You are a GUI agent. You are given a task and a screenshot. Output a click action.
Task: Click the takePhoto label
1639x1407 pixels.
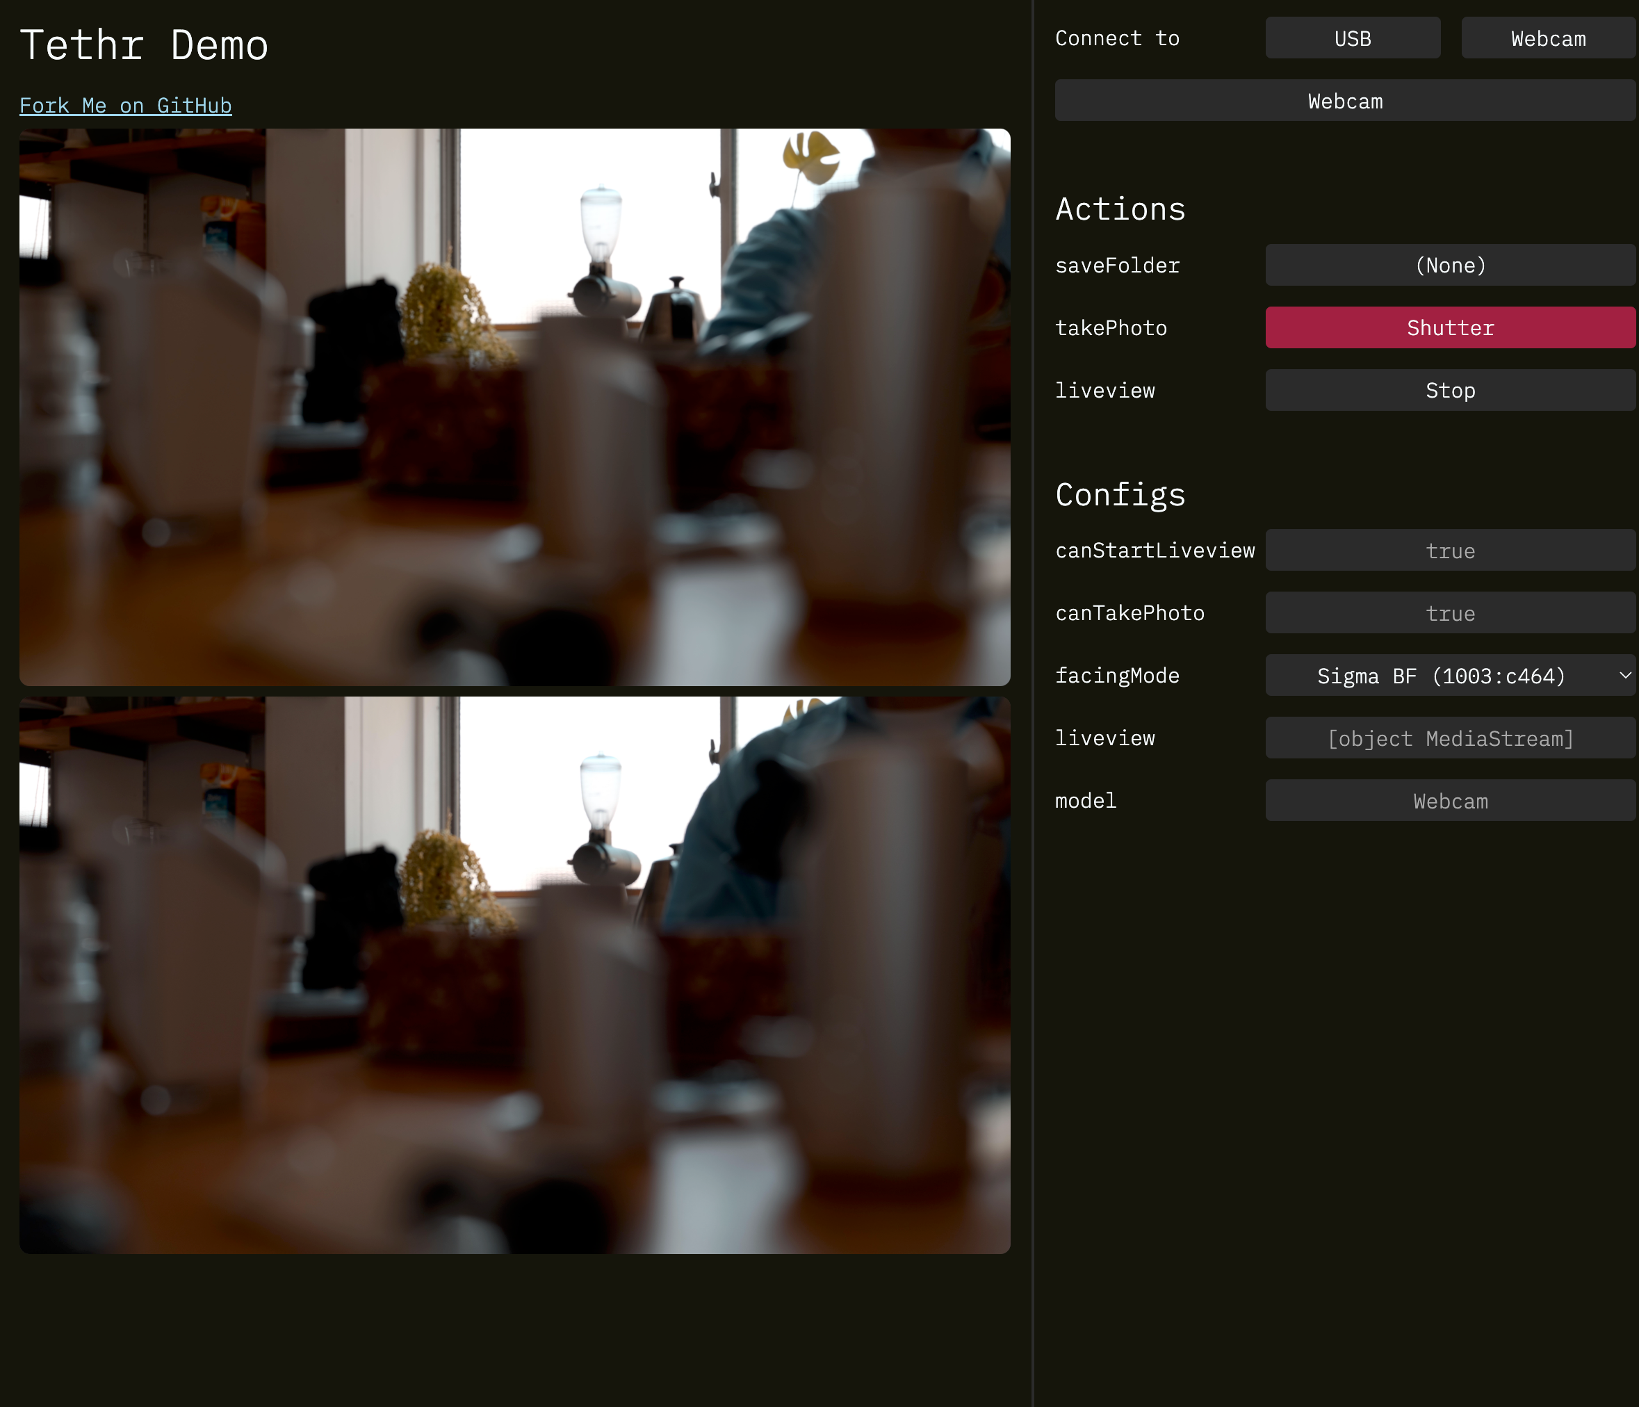tap(1110, 327)
